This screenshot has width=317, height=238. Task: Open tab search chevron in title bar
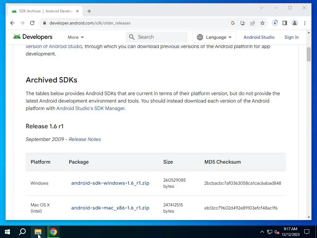pos(262,8)
